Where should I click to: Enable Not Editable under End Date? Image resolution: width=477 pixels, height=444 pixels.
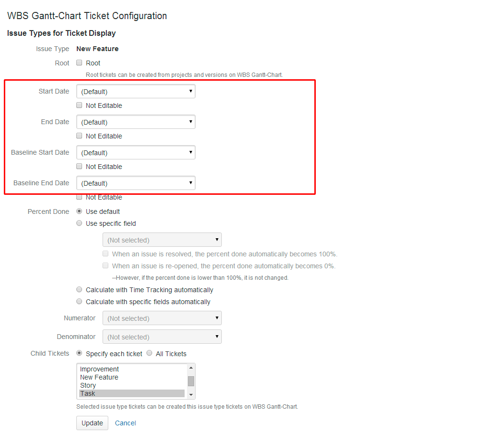[80, 136]
